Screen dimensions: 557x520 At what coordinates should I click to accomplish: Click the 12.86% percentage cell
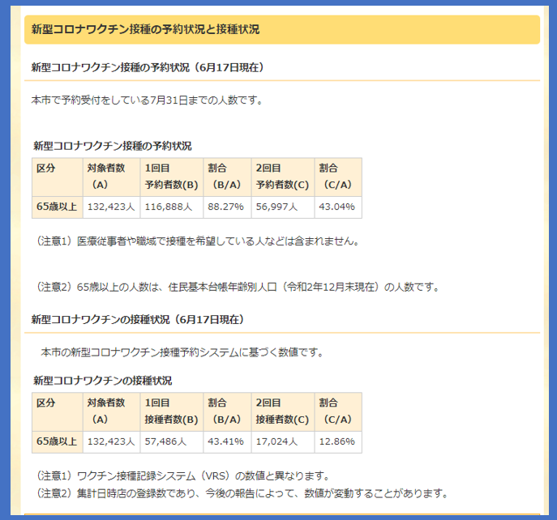(x=336, y=441)
